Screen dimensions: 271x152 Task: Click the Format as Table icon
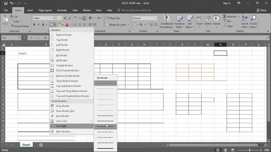[x=179, y=19]
